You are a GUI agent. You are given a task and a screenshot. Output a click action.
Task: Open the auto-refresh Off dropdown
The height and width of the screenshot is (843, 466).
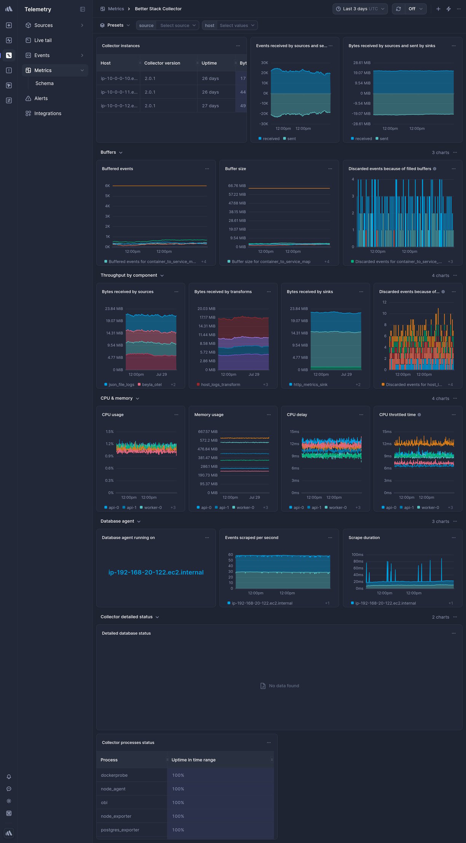tap(416, 9)
